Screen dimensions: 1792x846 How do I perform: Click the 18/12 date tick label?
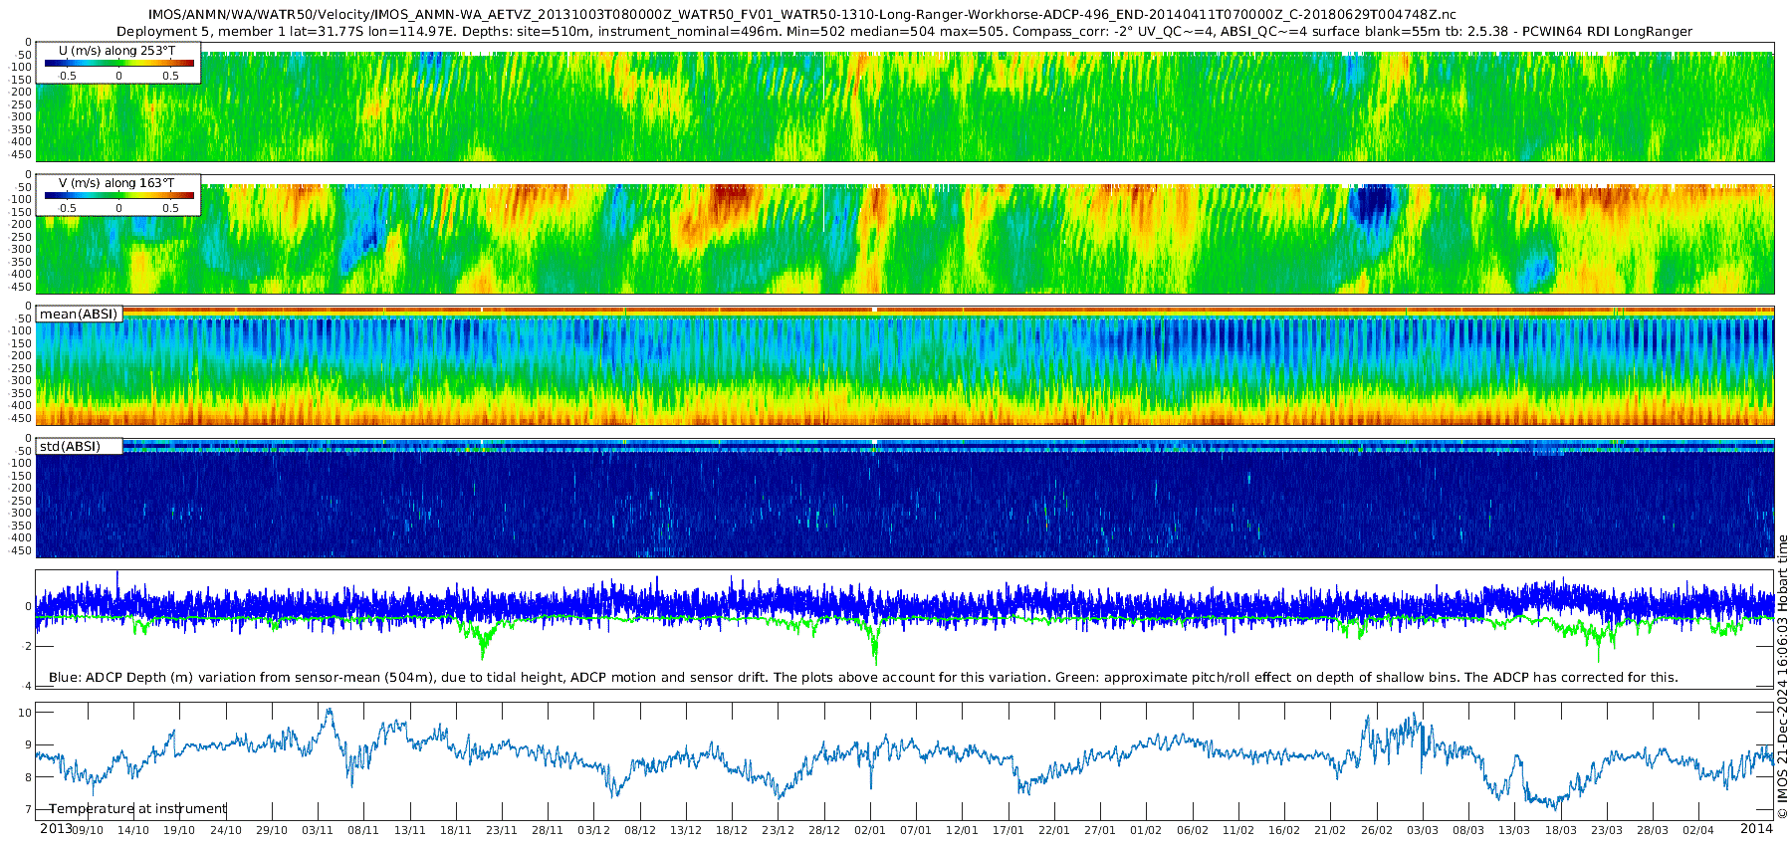(x=732, y=830)
